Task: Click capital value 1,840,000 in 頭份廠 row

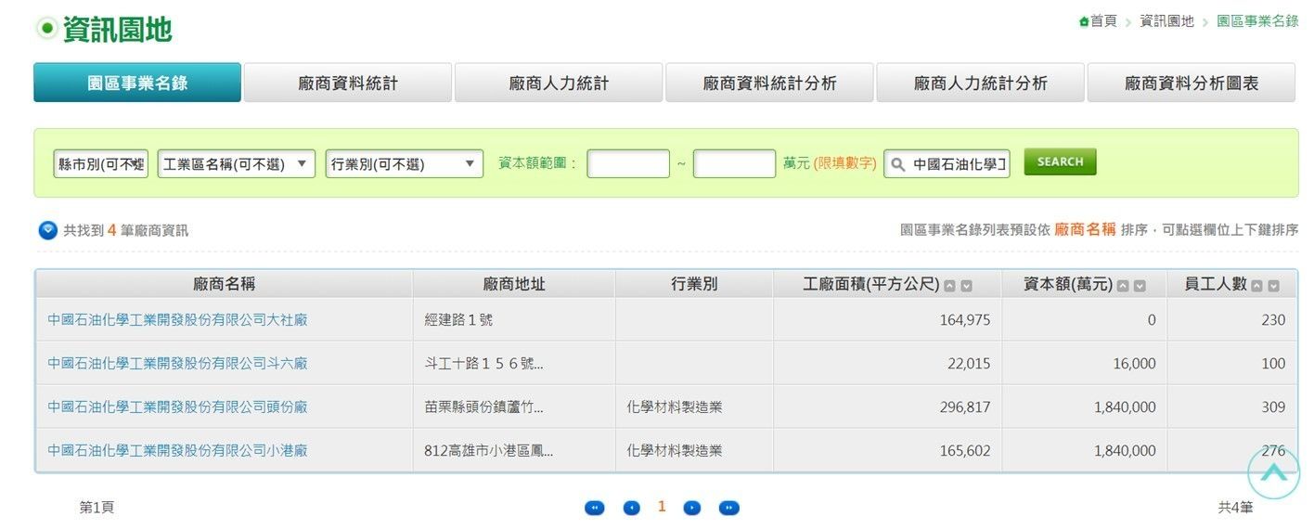Action: coord(1125,406)
